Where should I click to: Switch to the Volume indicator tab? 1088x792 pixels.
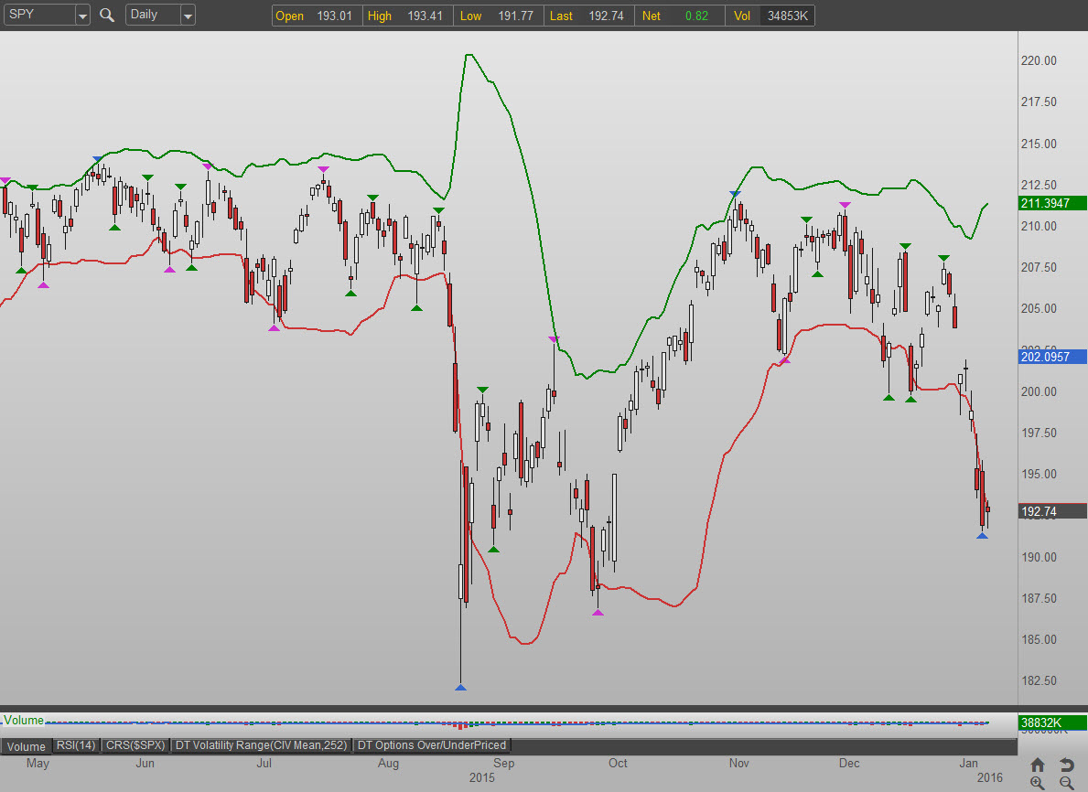point(27,746)
